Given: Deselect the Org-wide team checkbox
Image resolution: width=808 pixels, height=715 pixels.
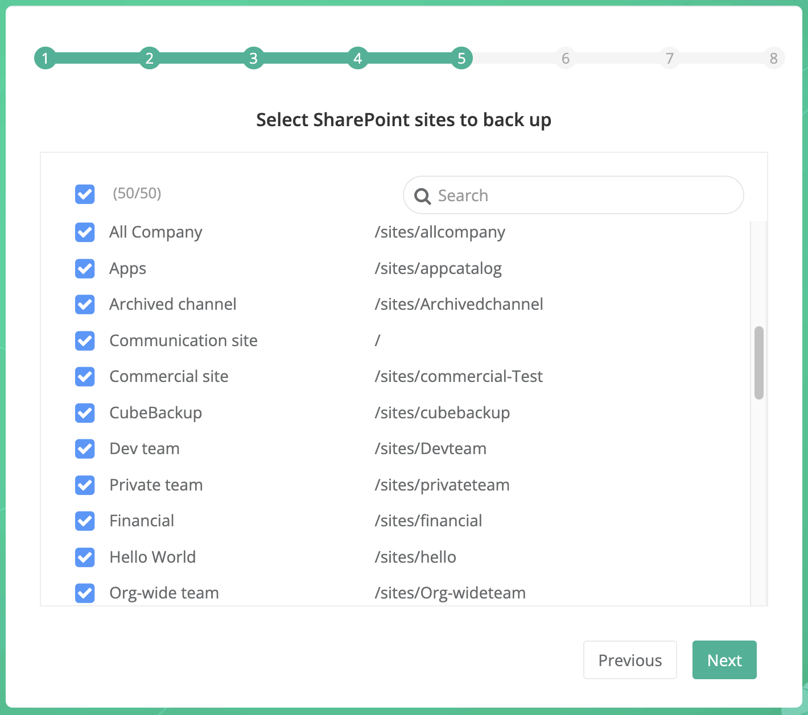Looking at the screenshot, I should (84, 593).
